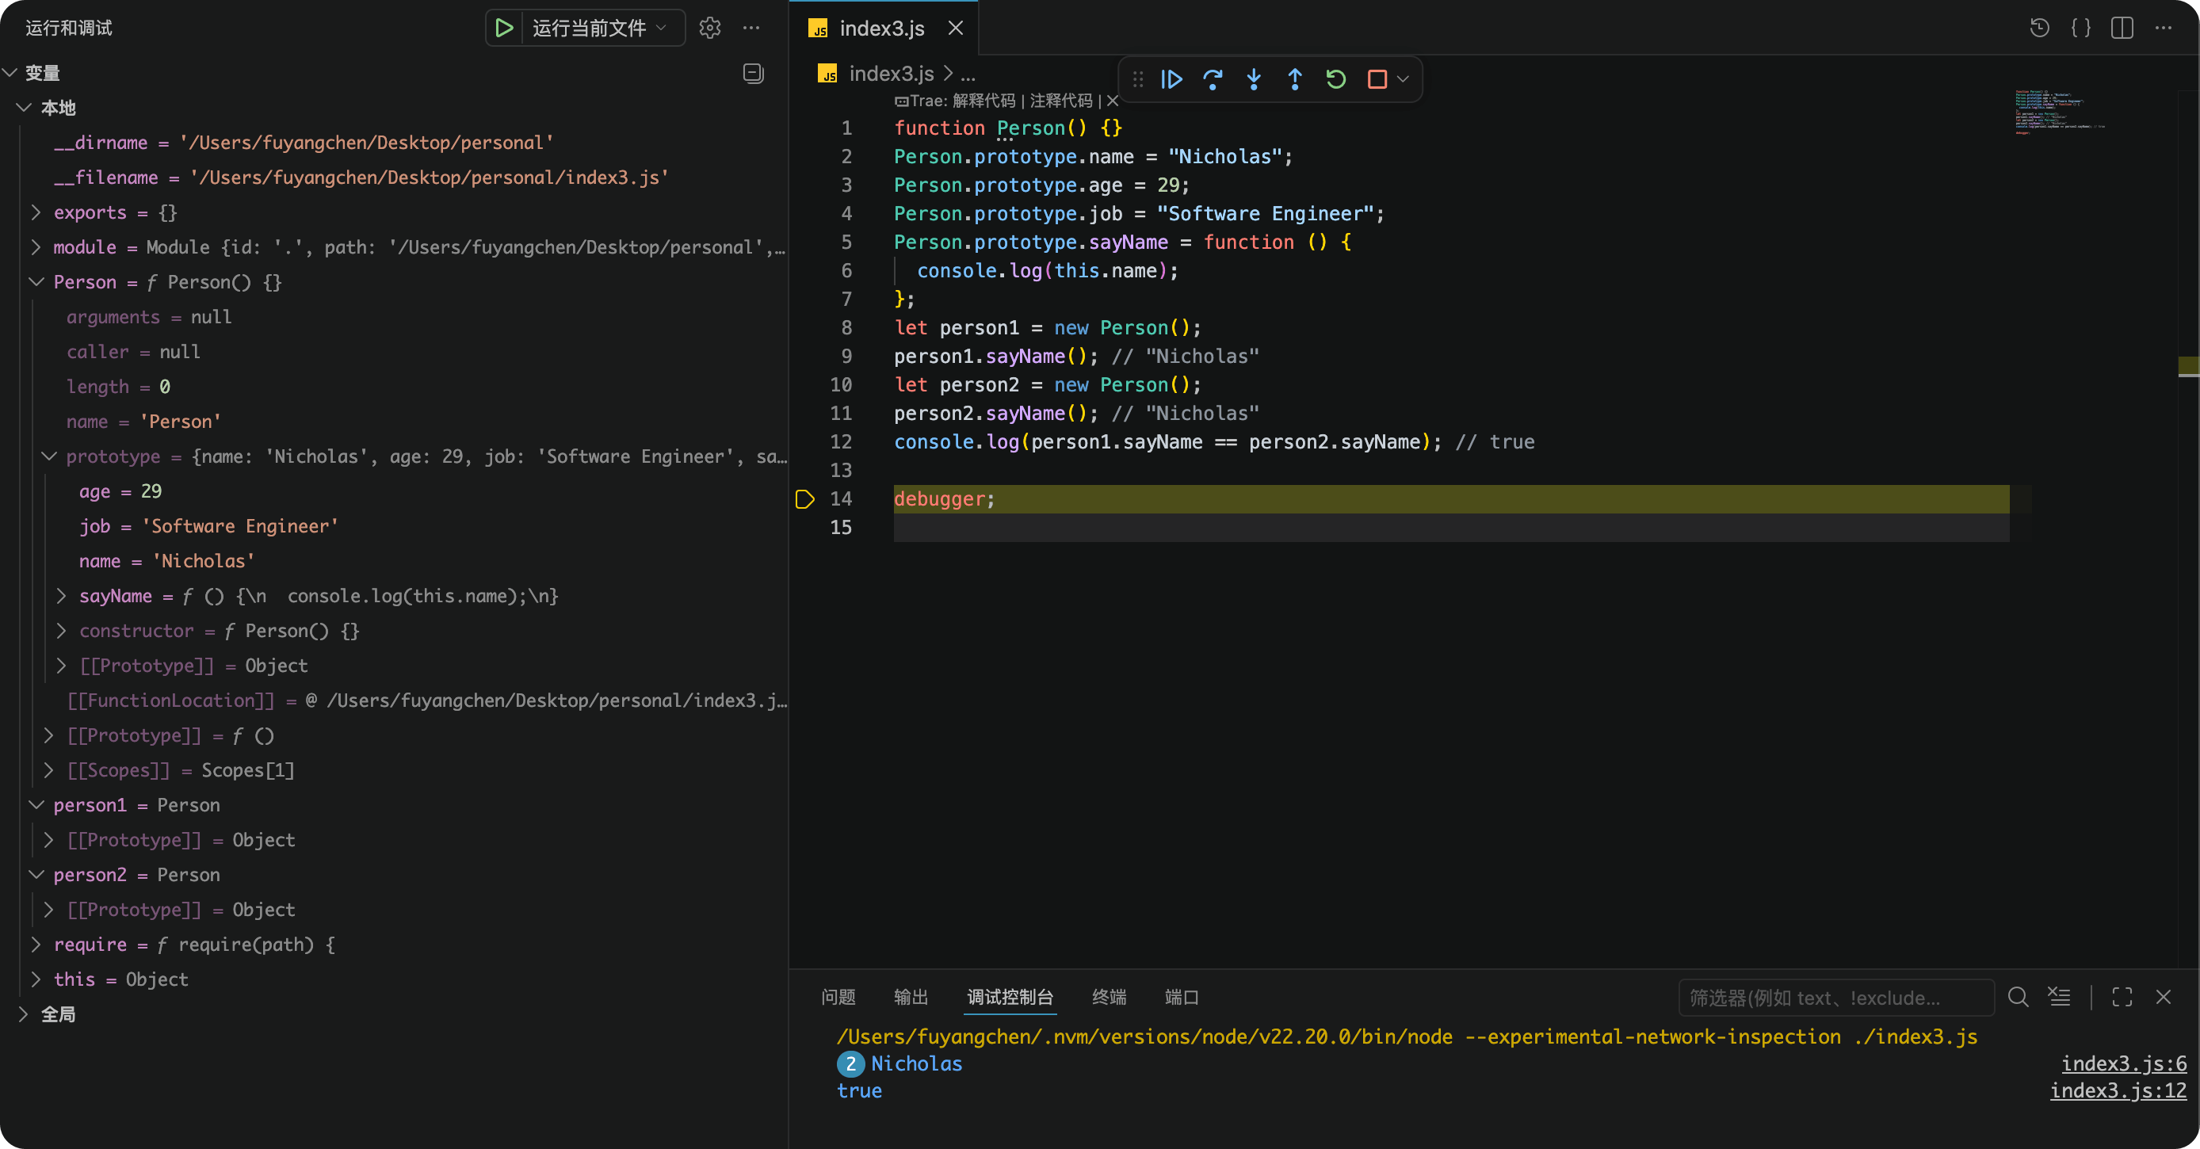The height and width of the screenshot is (1149, 2200).
Task: Click the breakpoint arrow at line 14
Action: click(x=804, y=499)
